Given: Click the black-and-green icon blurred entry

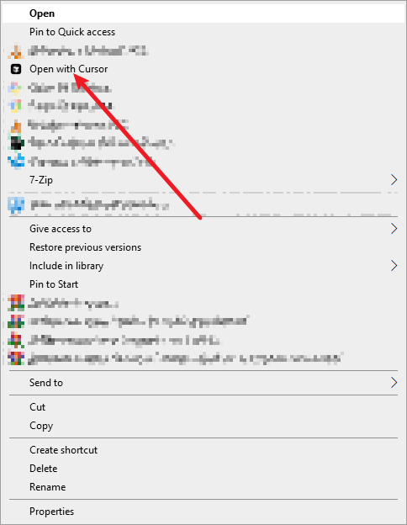Looking at the screenshot, I should coord(203,143).
